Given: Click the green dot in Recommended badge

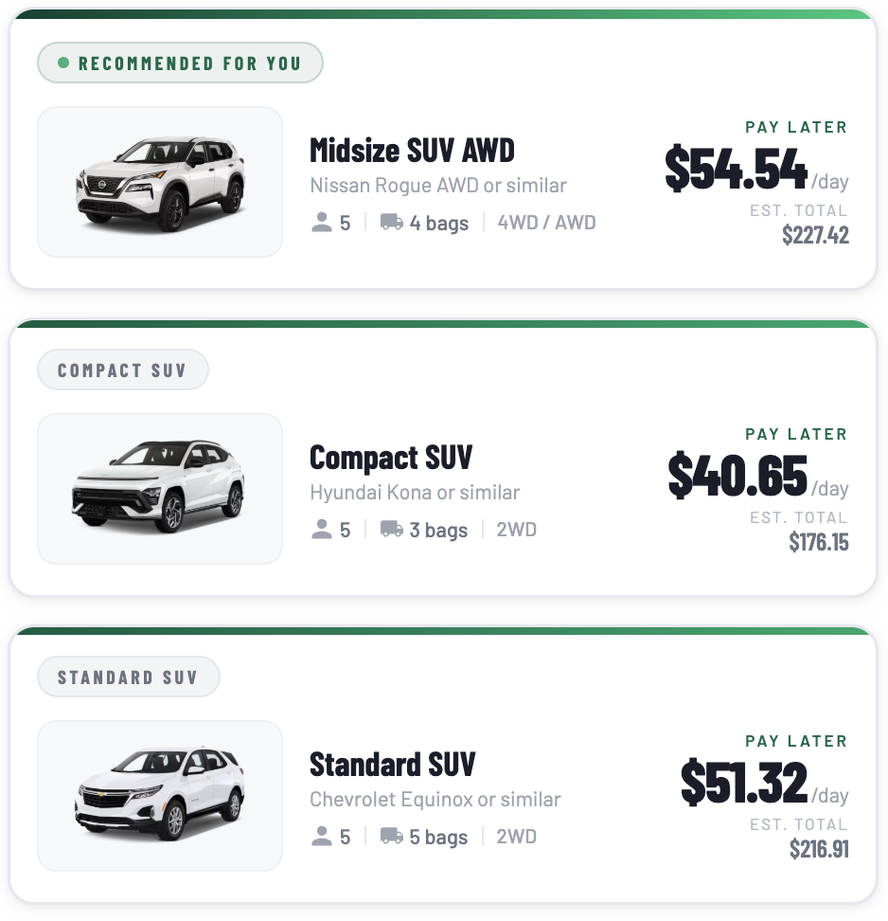Looking at the screenshot, I should point(63,63).
